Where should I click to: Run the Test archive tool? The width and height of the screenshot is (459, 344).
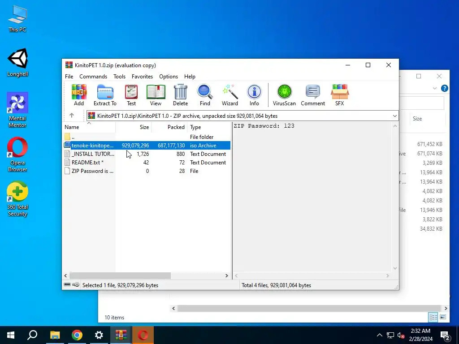pyautogui.click(x=131, y=95)
